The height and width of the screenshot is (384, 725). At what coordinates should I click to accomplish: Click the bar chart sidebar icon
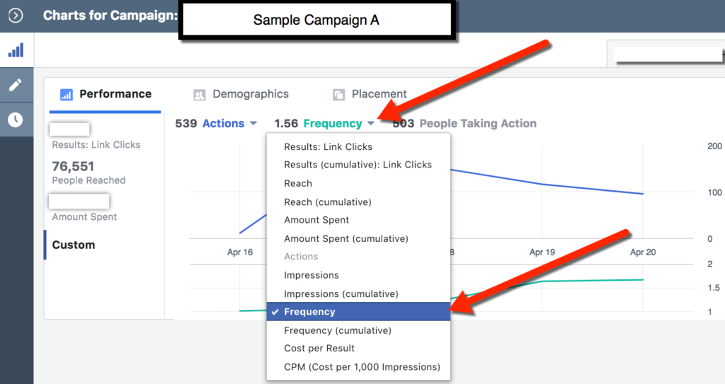coord(16,51)
